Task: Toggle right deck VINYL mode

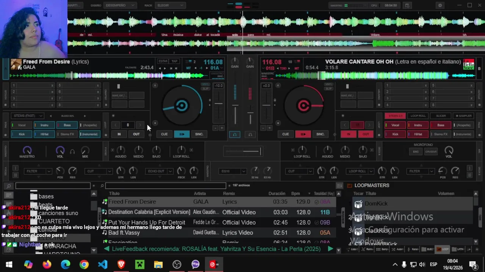Action: click(329, 84)
